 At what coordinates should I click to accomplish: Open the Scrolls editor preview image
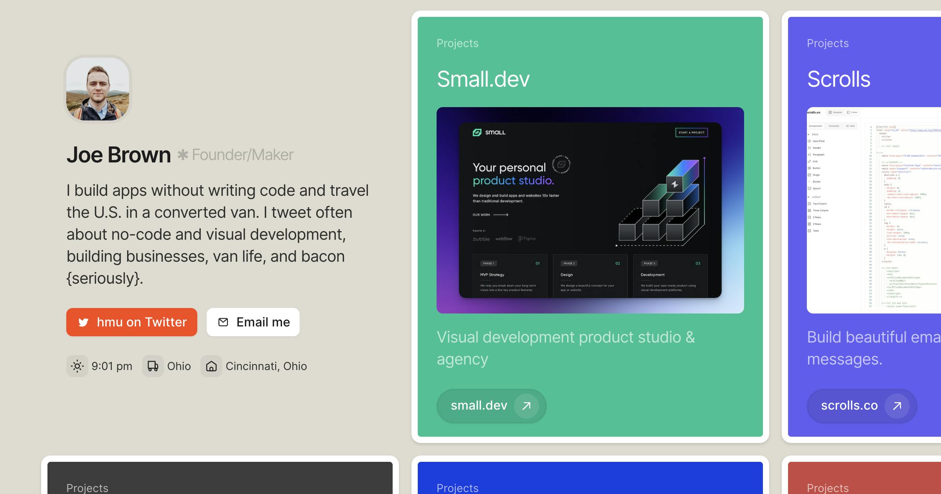(x=874, y=210)
